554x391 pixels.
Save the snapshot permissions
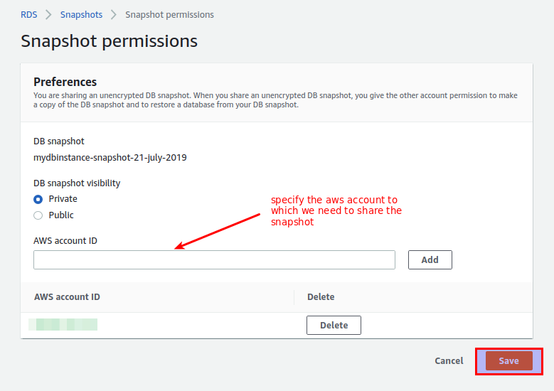(x=508, y=361)
